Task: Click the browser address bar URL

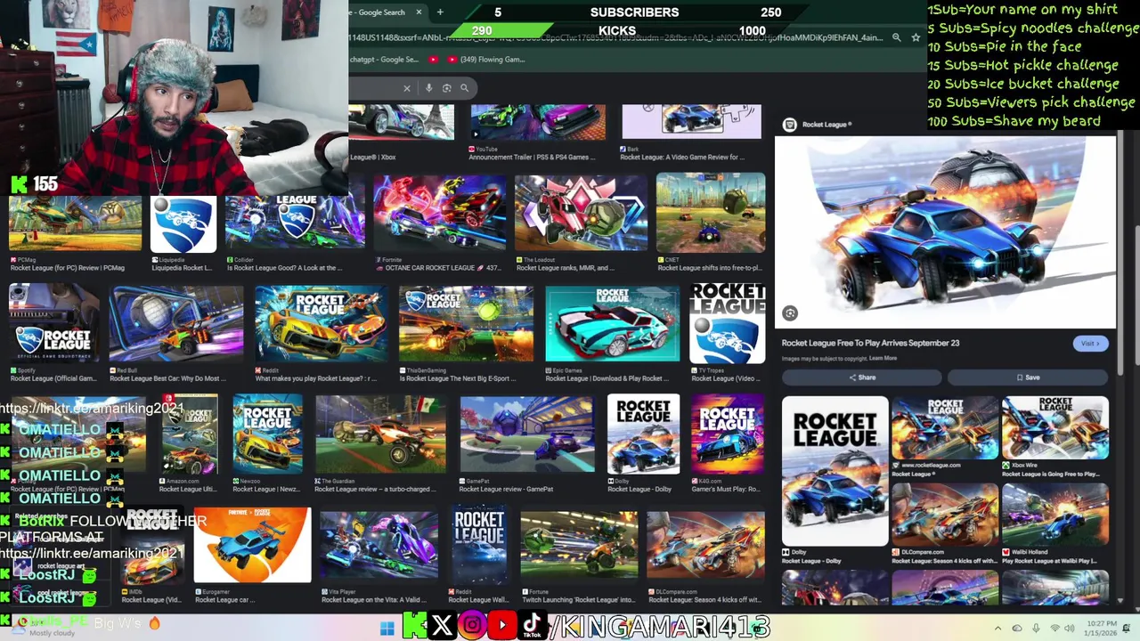Action: [615, 37]
